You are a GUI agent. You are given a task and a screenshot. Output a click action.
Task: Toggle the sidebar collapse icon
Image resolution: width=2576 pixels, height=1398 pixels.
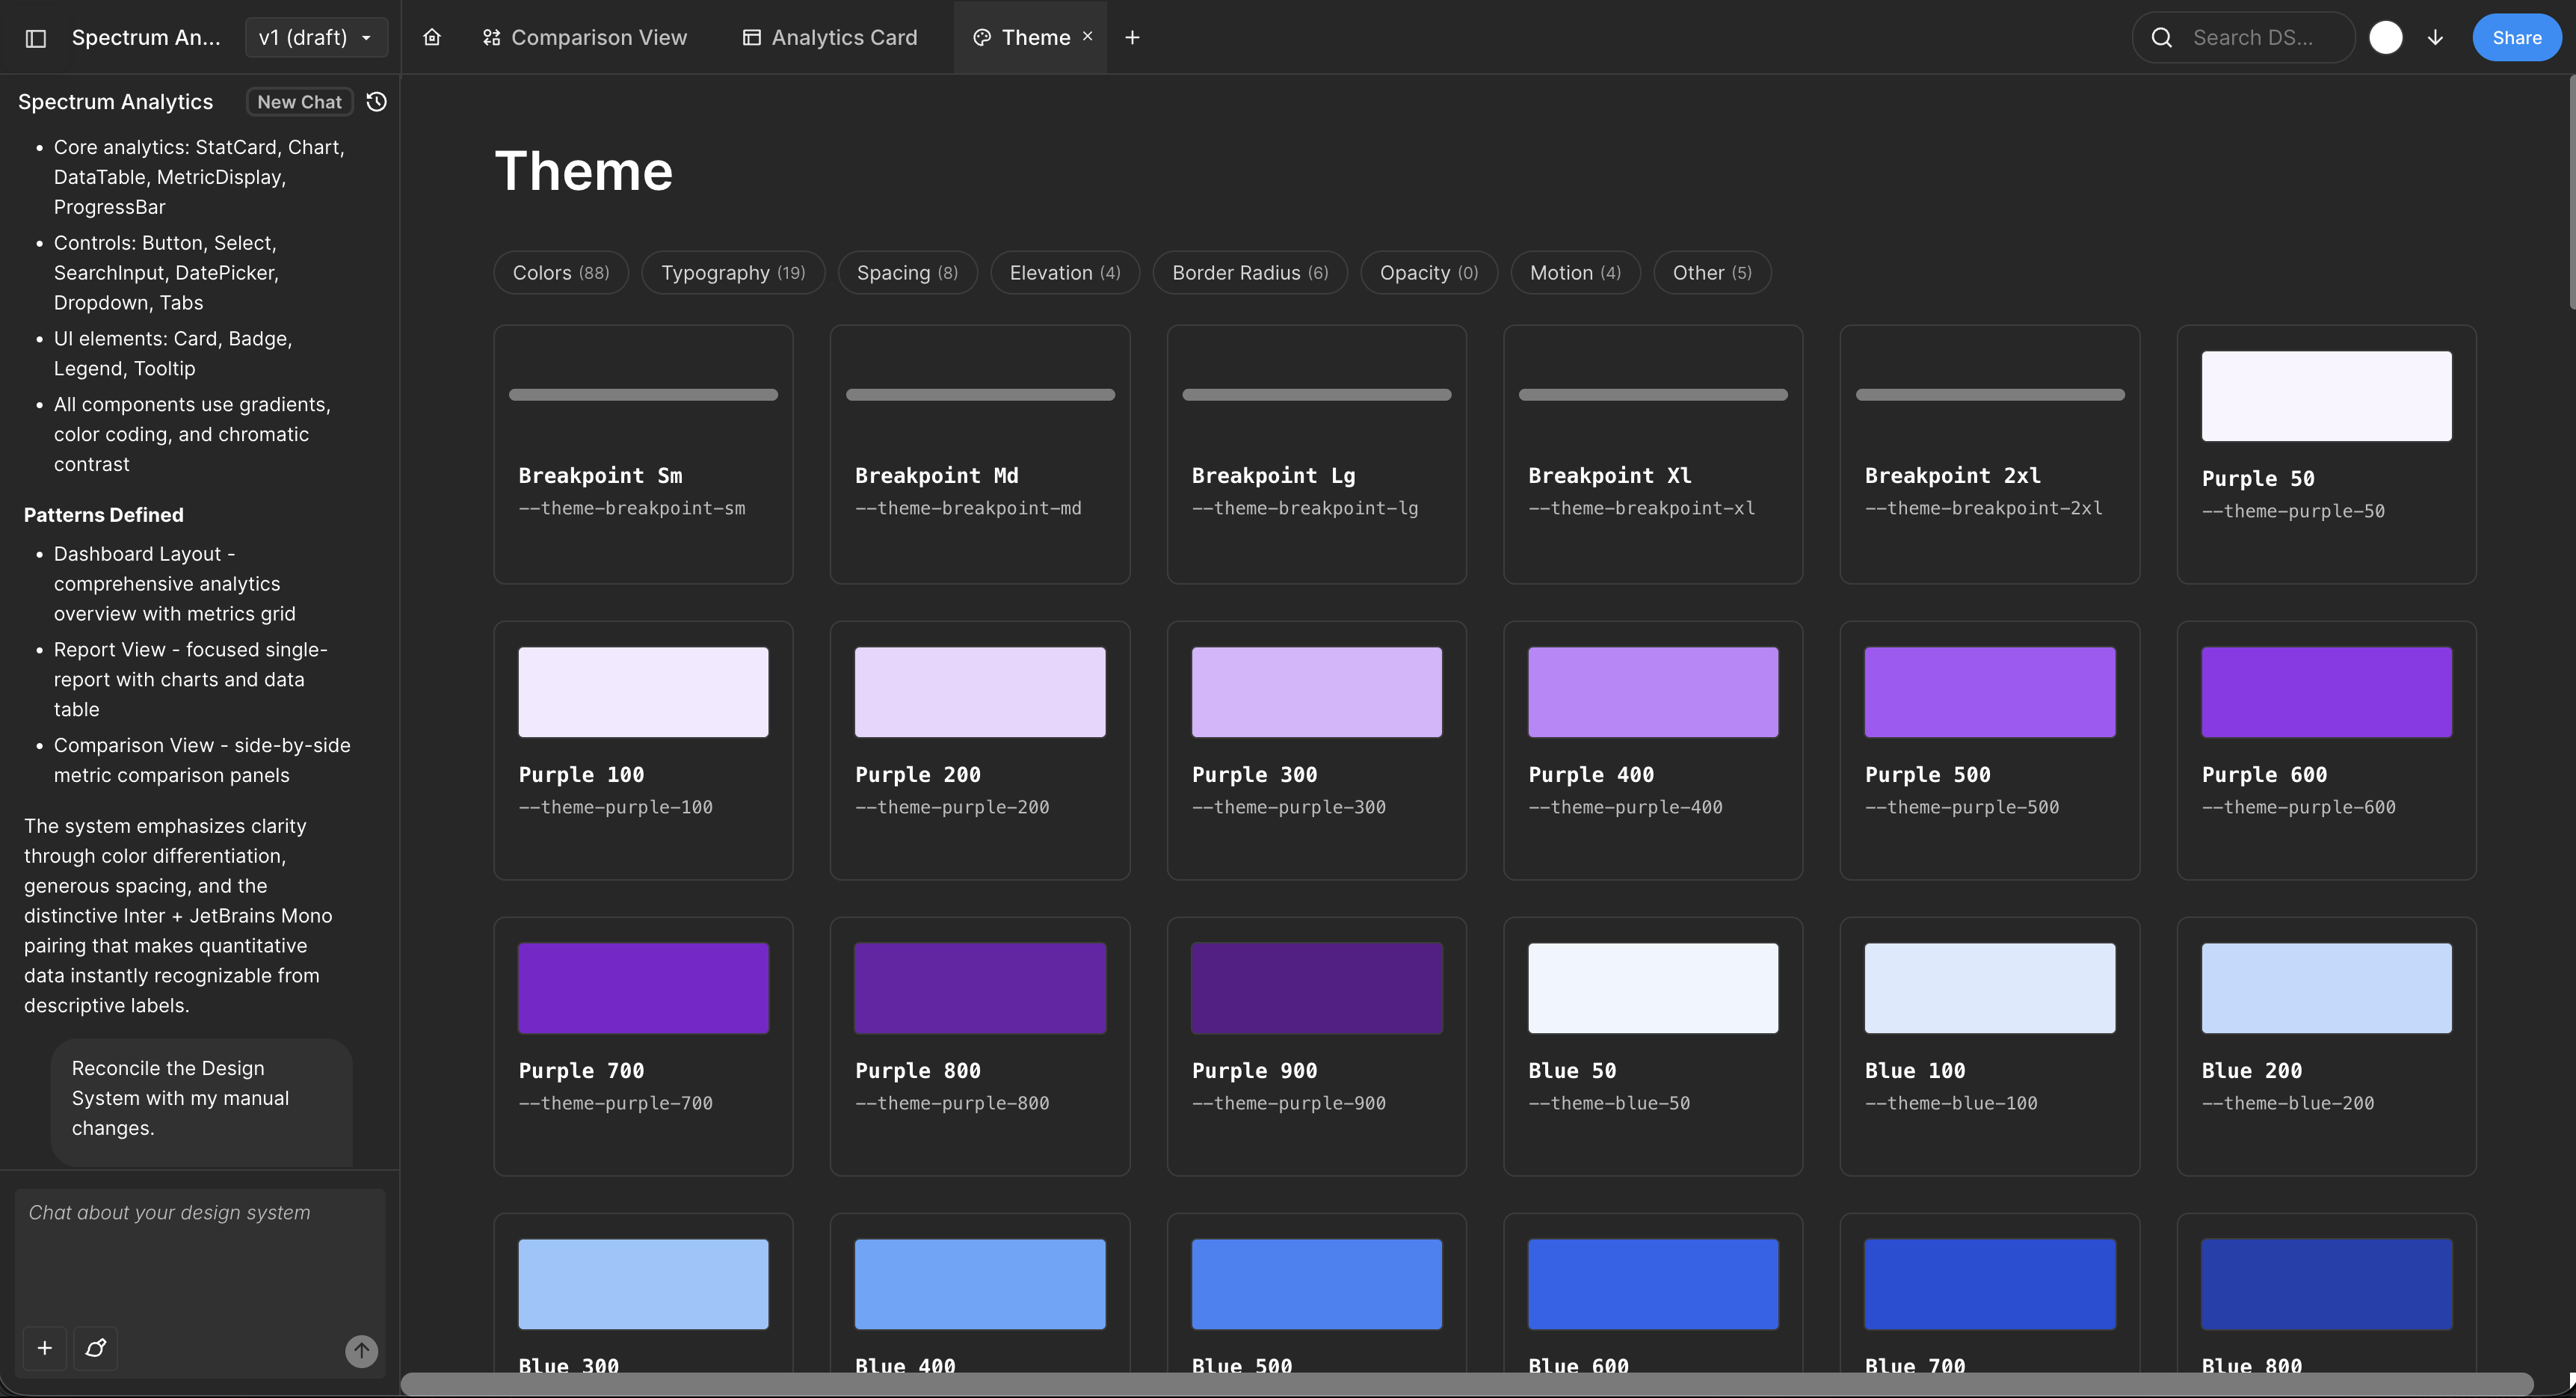pyautogui.click(x=36, y=37)
